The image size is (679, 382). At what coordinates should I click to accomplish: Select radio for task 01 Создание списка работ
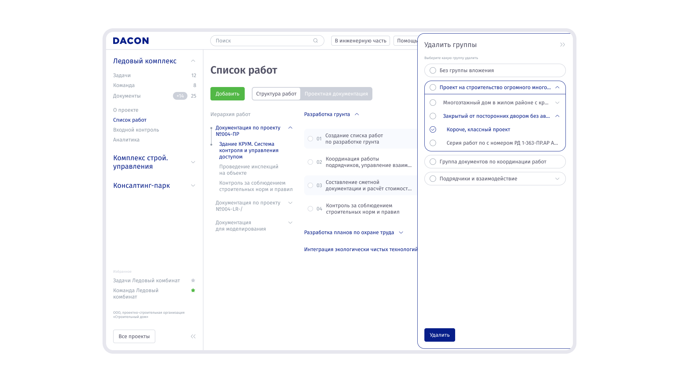[310, 139]
